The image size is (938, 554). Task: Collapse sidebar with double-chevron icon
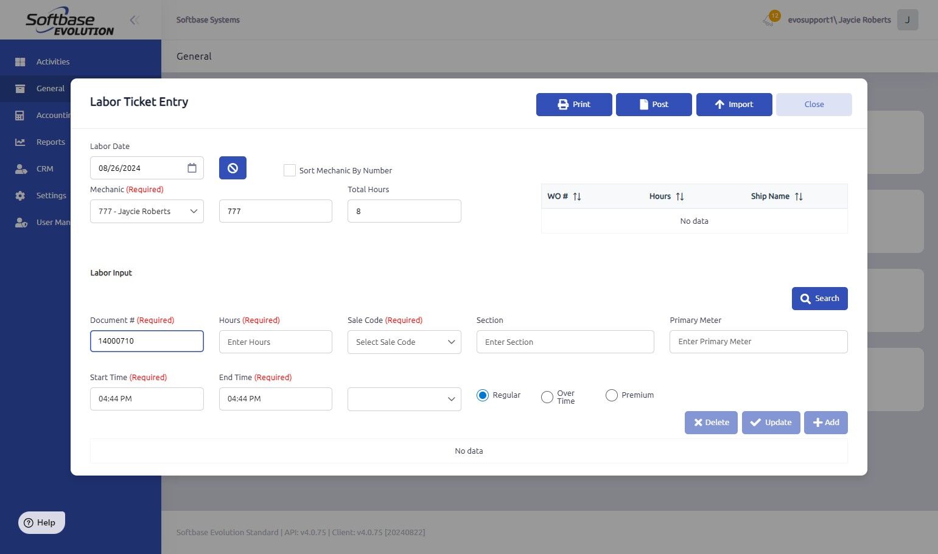(135, 20)
